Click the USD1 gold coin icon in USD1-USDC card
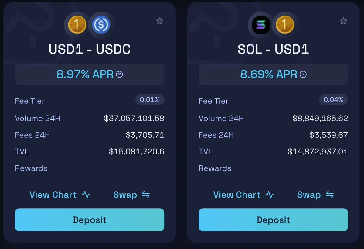Screen dimensions: 364x249 point(77,25)
